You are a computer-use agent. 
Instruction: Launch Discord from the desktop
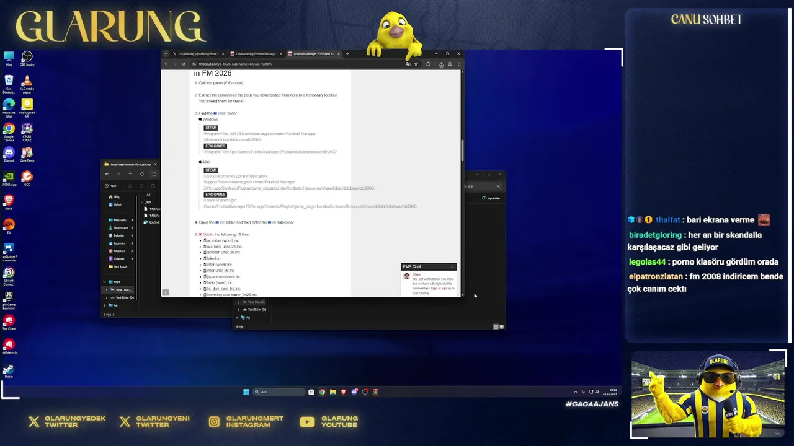point(9,155)
